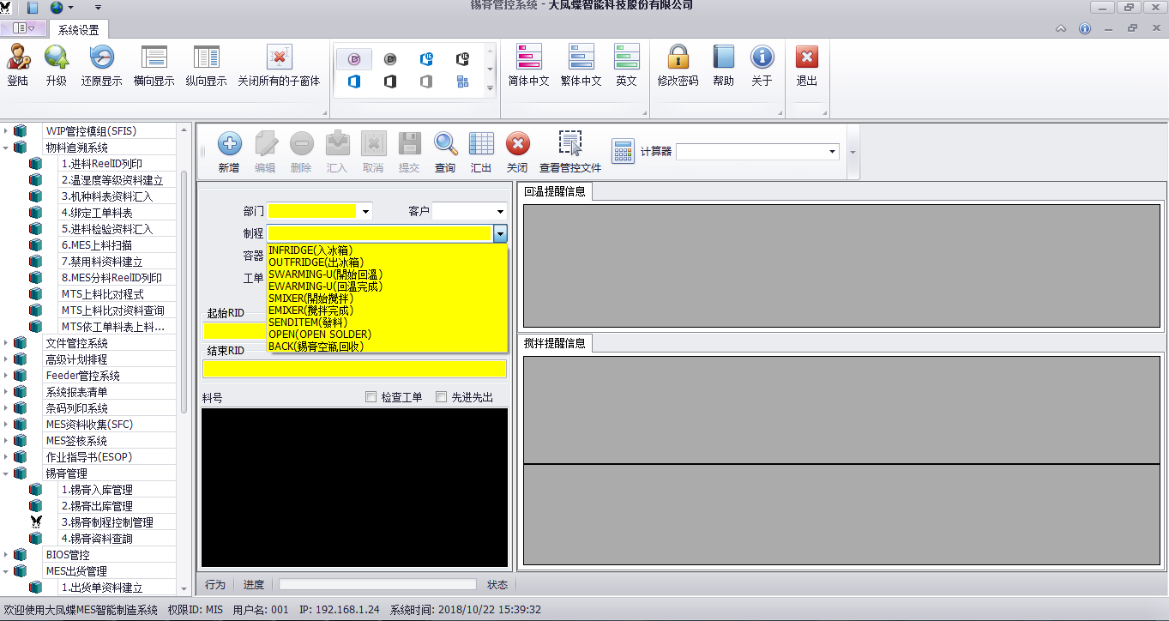Enable the 检查工单 checkbox
1169x621 pixels.
[371, 397]
